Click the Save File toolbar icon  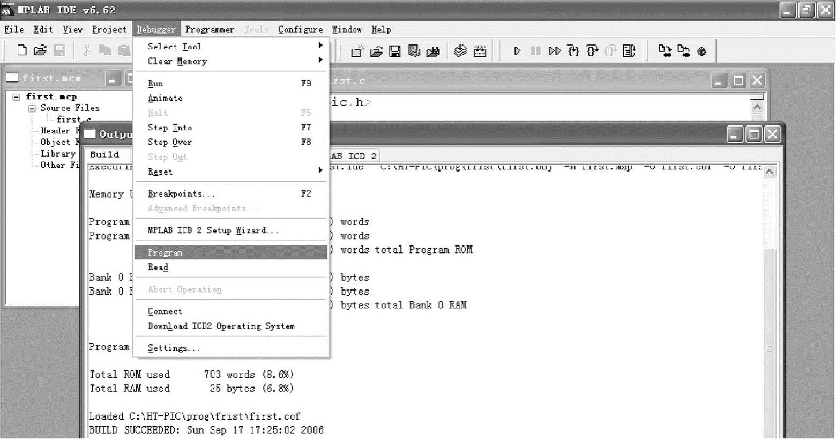(59, 50)
